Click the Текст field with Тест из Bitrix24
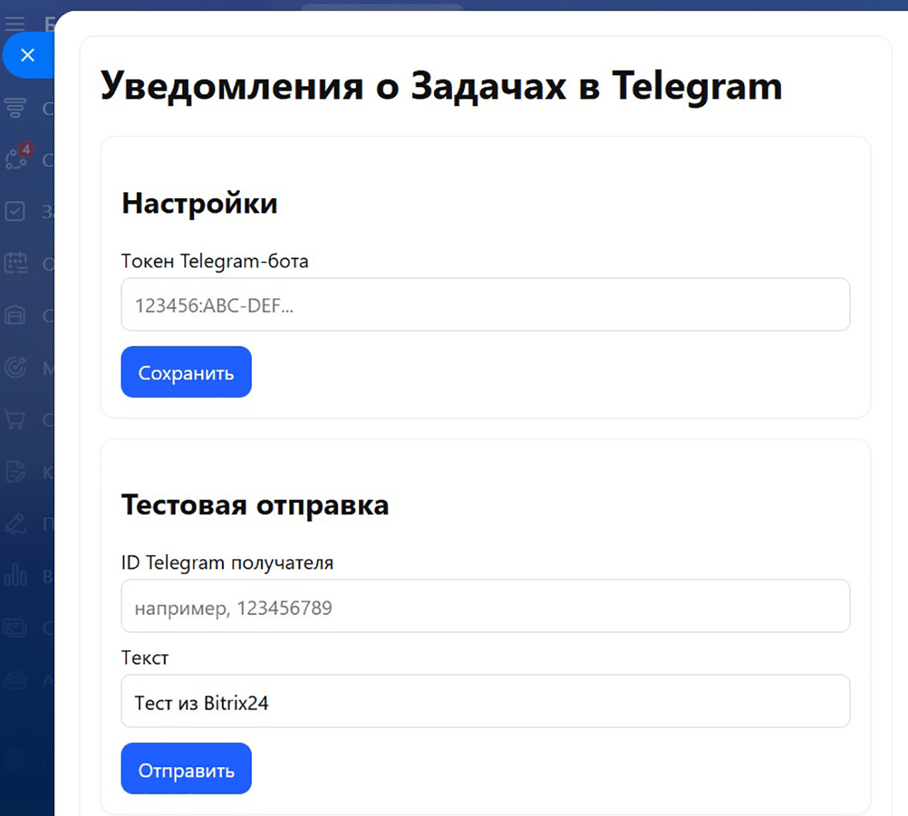 [485, 702]
